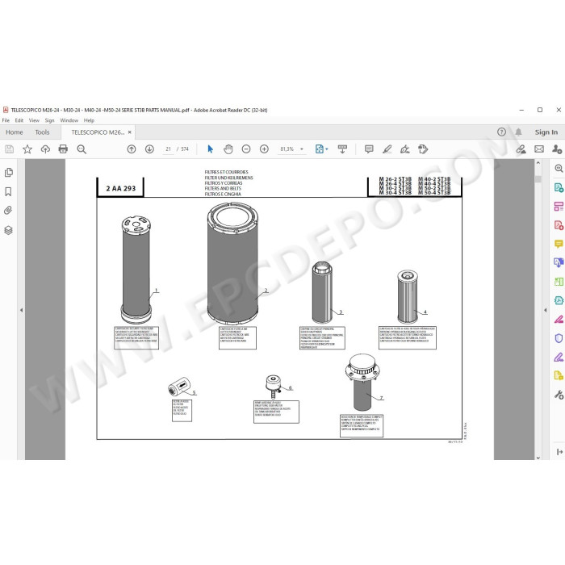Activate the hand pan tool
The image size is (565, 565).
(x=228, y=149)
